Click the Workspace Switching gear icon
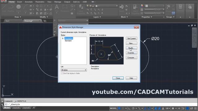The image size is (198, 111). click(x=173, y=108)
